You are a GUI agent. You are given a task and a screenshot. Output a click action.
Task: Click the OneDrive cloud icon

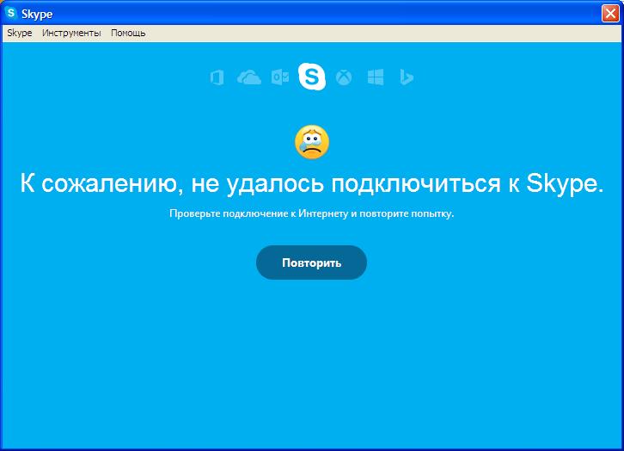pyautogui.click(x=249, y=77)
